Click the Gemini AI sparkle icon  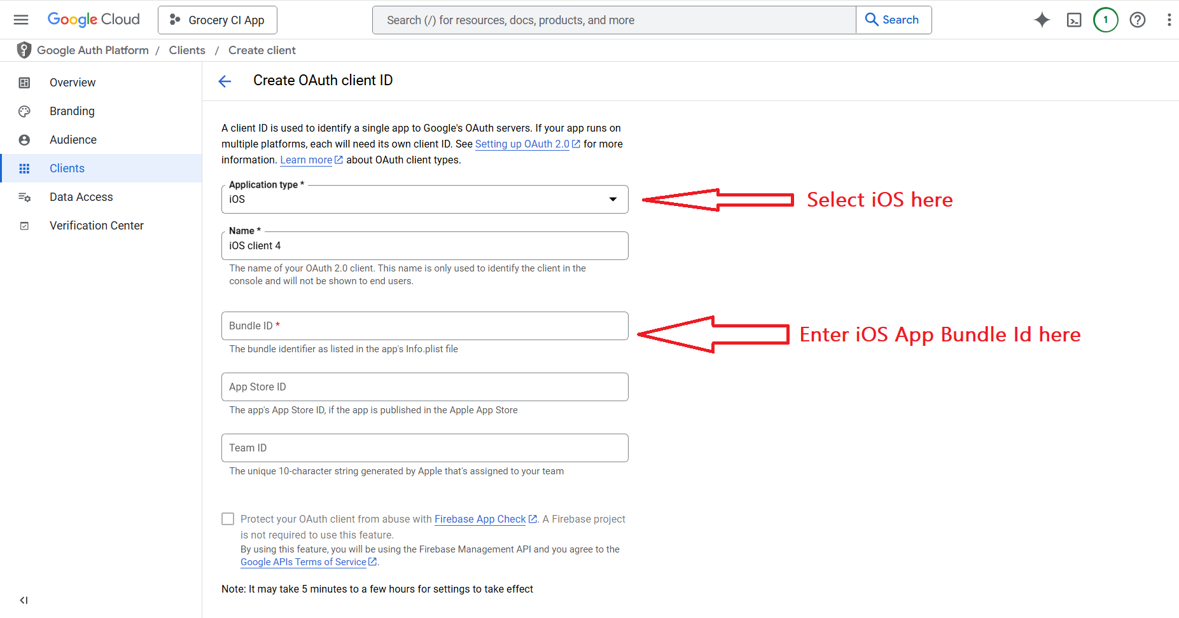tap(1042, 20)
